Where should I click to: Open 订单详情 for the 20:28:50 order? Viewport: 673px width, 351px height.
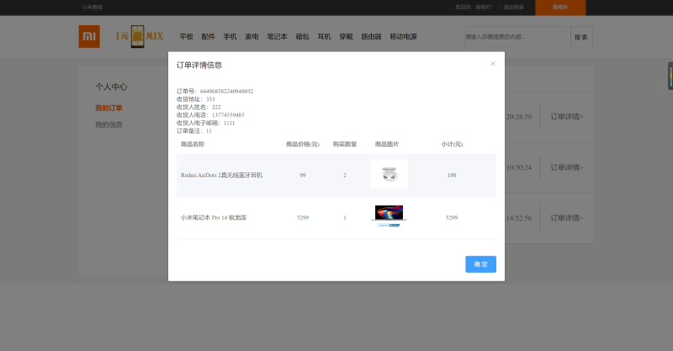click(567, 117)
